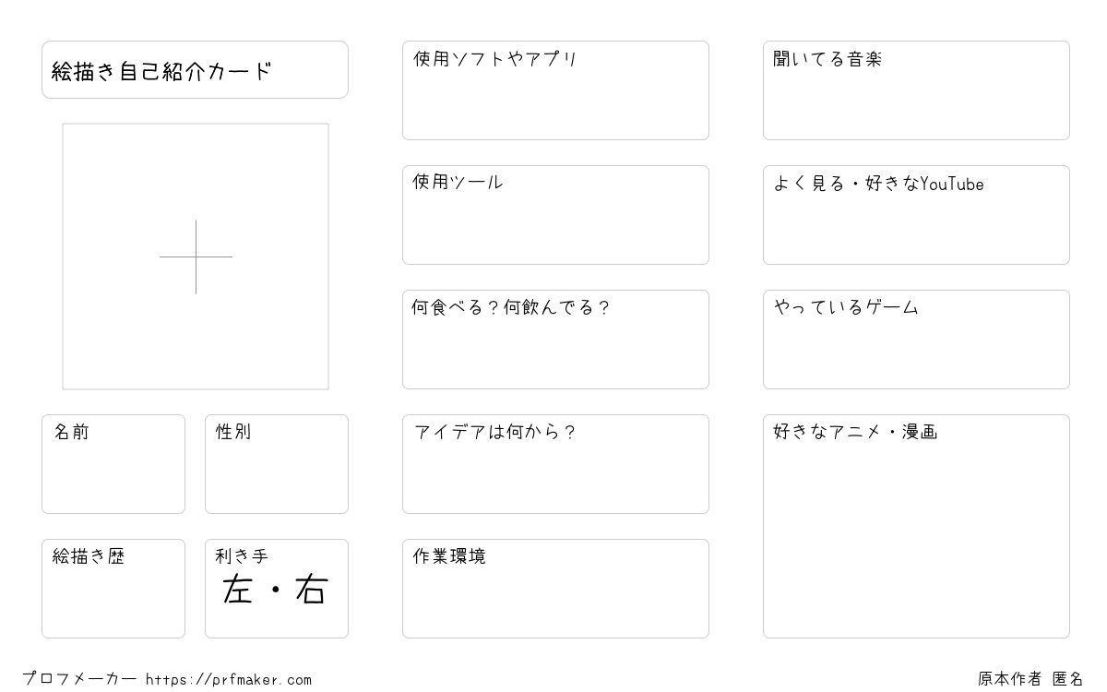
Task: Open the https://prfmaker.com link
Action: 229,680
